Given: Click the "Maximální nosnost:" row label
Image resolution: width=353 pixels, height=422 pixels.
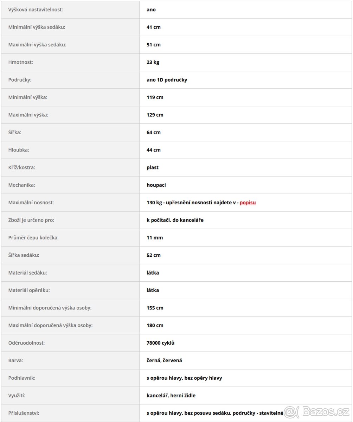Looking at the screenshot, I should coord(31,203).
